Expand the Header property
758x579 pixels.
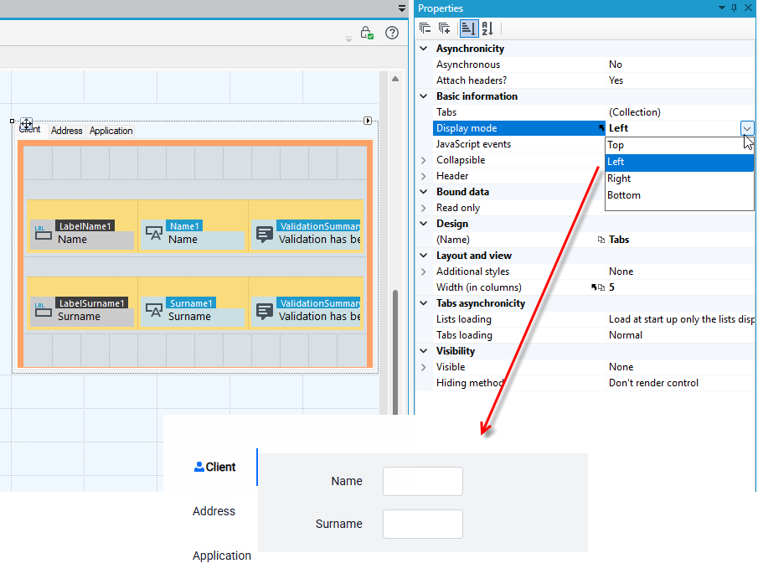[x=424, y=176]
